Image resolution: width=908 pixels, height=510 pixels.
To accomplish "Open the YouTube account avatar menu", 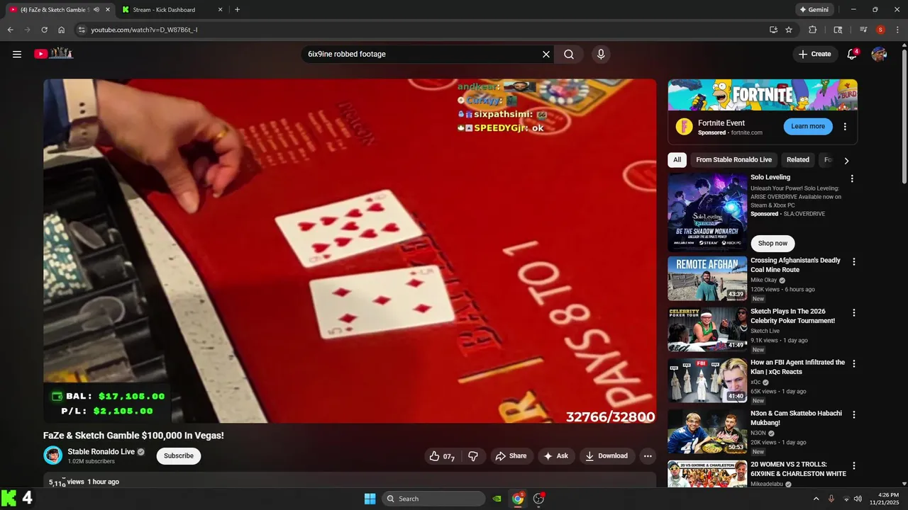I will pos(879,54).
